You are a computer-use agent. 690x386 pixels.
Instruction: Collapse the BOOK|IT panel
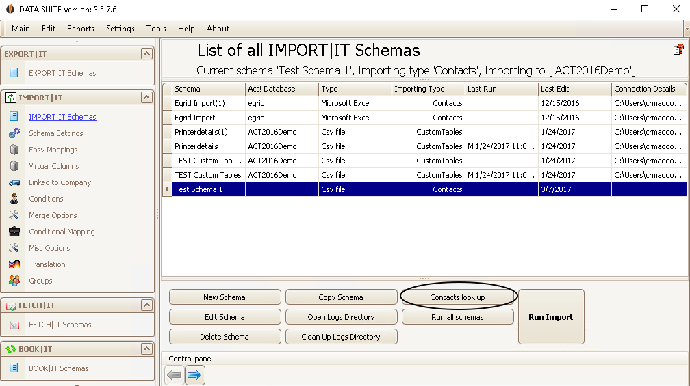[x=146, y=348]
